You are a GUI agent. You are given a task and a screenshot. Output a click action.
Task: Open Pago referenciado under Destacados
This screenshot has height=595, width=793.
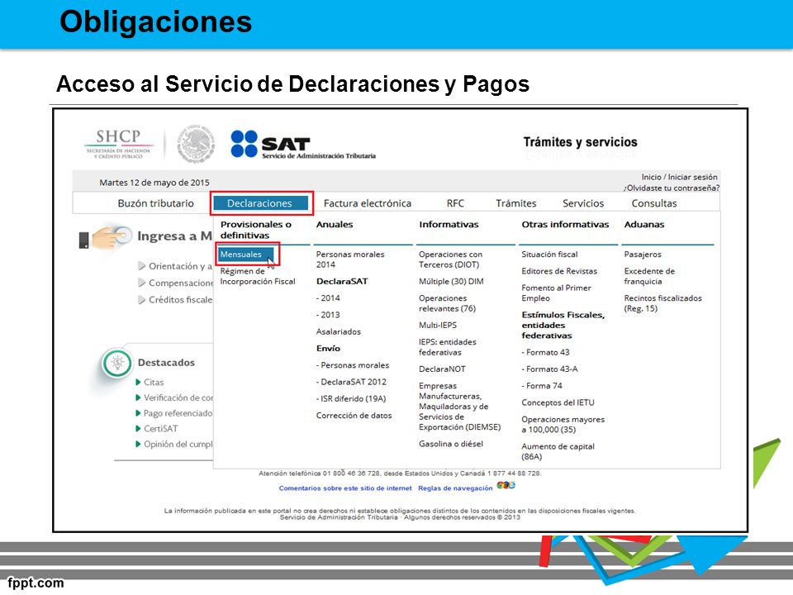(x=178, y=413)
